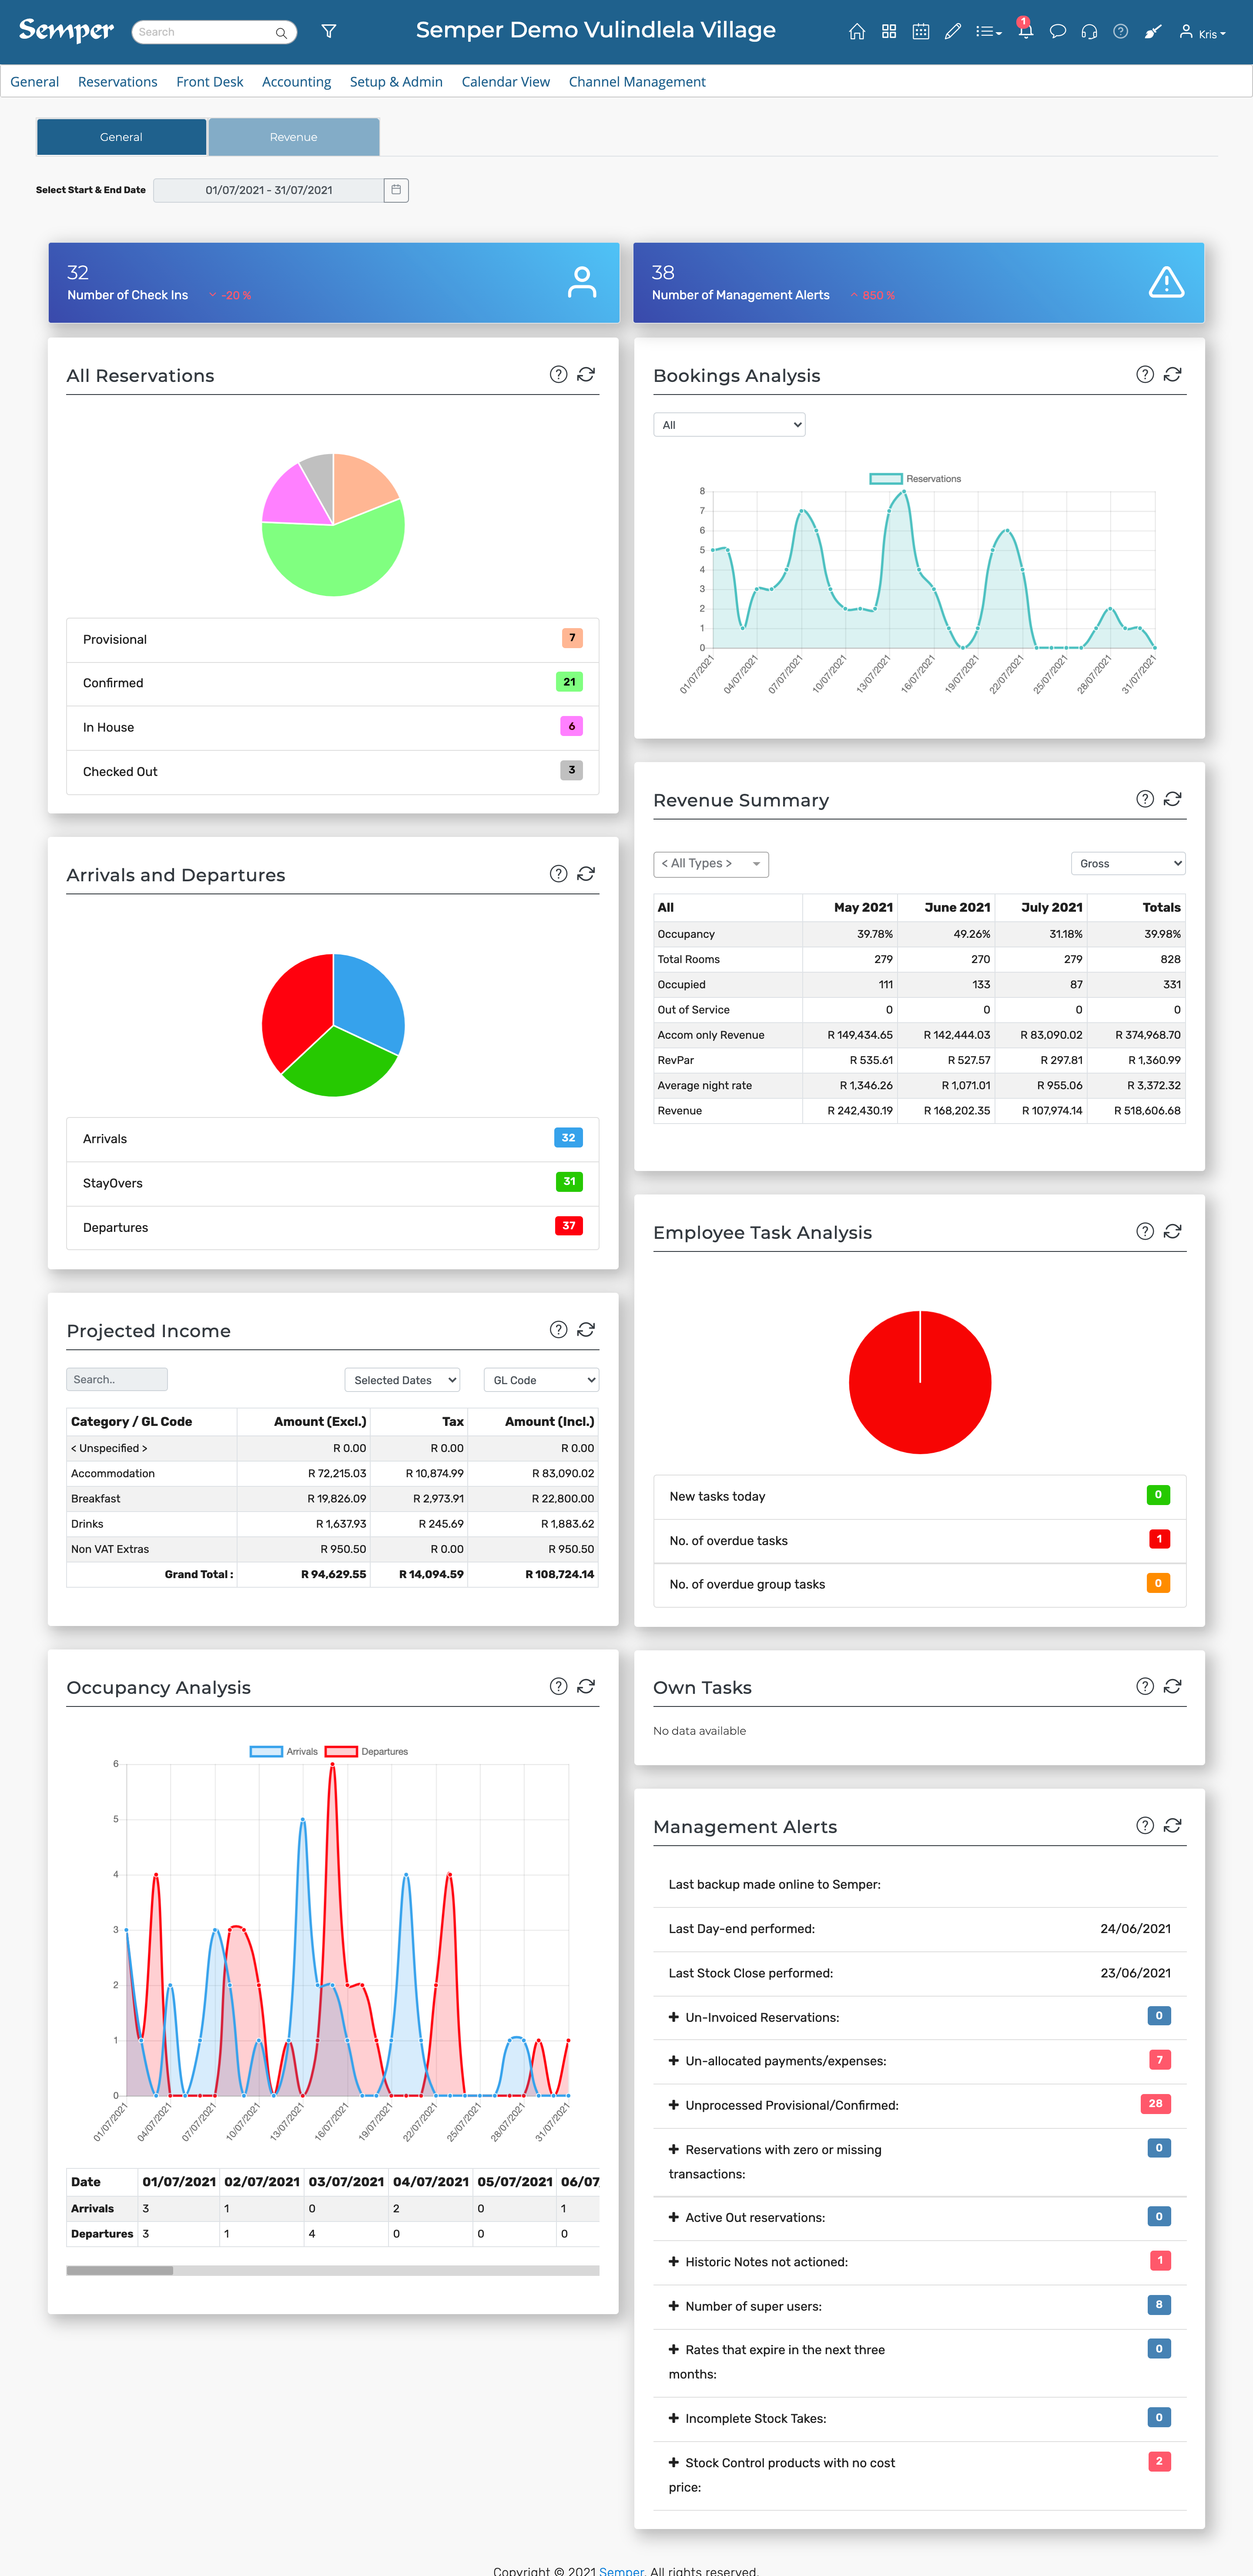Toggle the Arrivals legend in Occupancy chart
Screen dimensions: 1253x2576
click(x=284, y=1751)
